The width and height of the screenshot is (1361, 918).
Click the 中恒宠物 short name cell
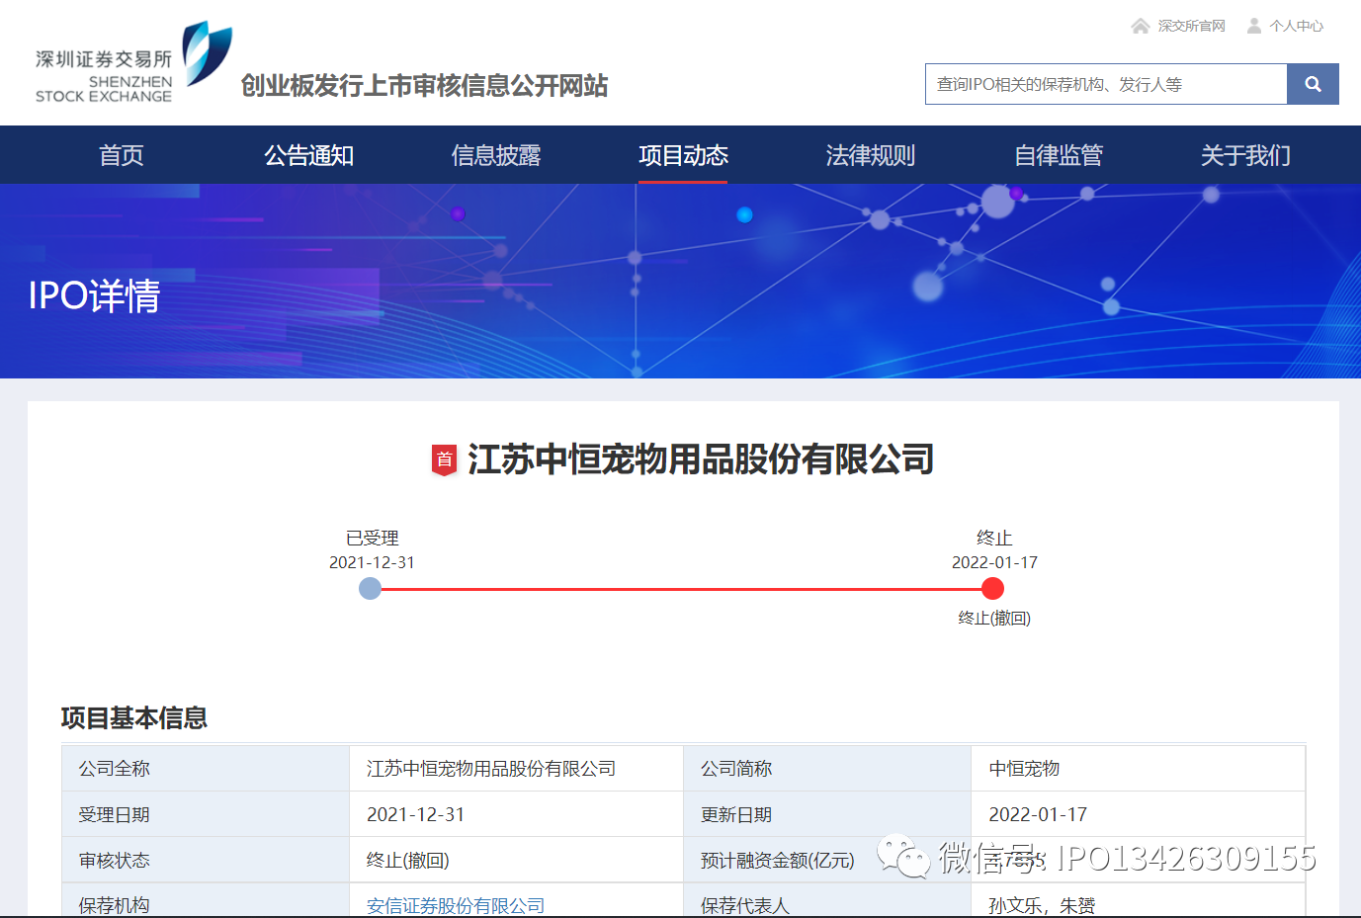(x=1138, y=769)
